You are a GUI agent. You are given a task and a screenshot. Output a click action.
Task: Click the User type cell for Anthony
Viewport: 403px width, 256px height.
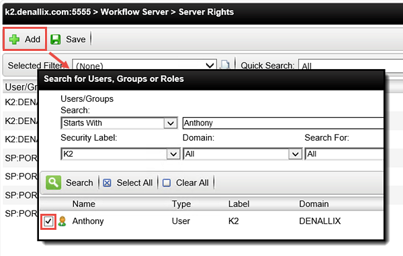[x=181, y=221]
